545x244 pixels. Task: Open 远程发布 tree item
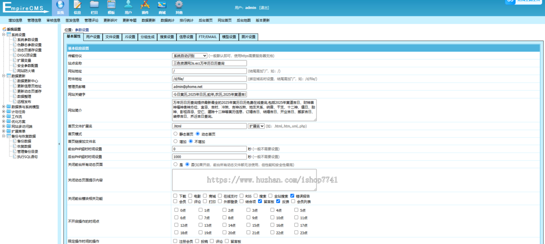pyautogui.click(x=24, y=101)
